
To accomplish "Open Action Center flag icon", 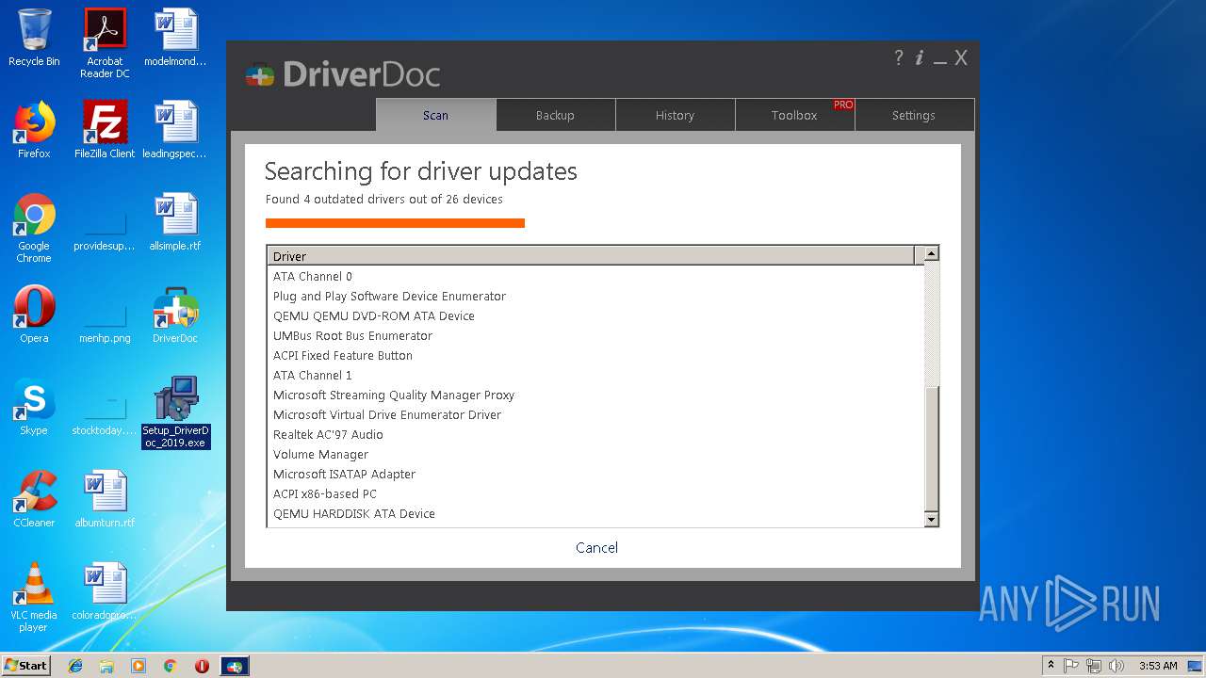I will [1071, 666].
